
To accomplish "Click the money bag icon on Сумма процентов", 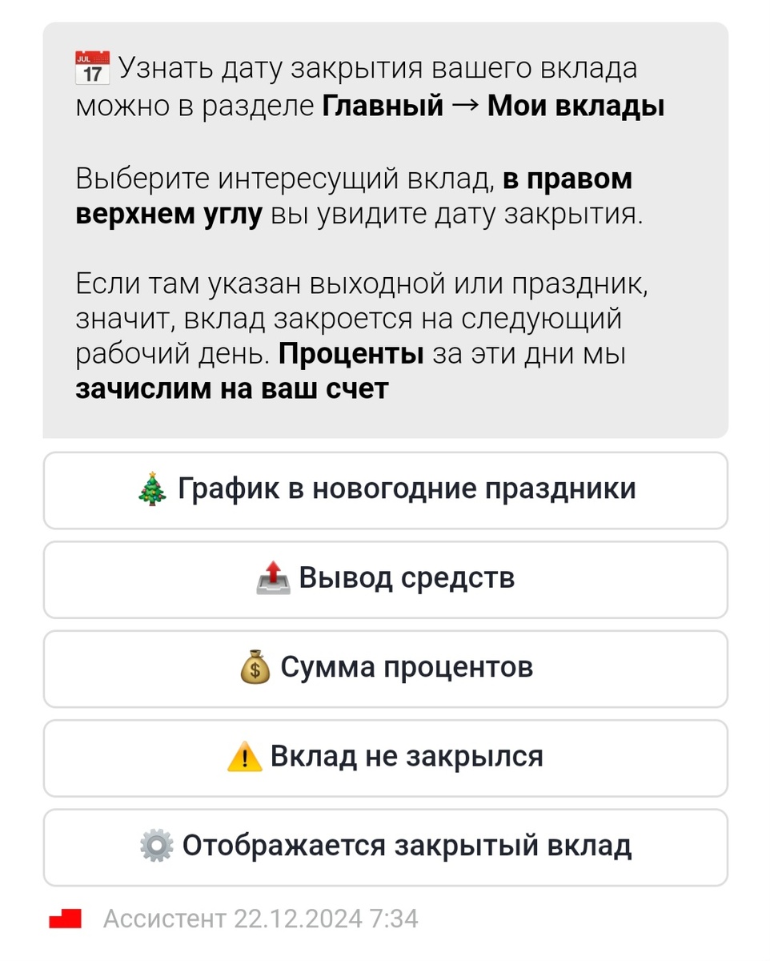I will pyautogui.click(x=255, y=668).
